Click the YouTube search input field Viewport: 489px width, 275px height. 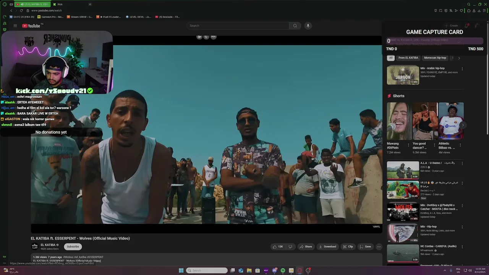(238, 26)
